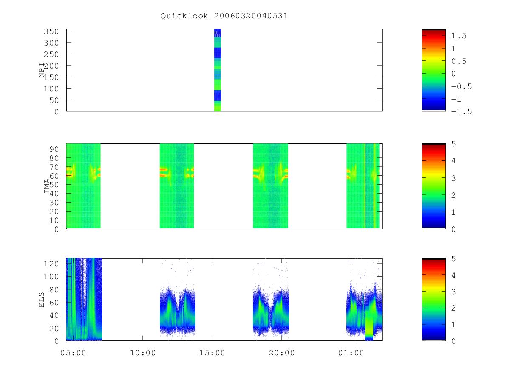Select the NPI data strip near 15:00

click(217, 70)
